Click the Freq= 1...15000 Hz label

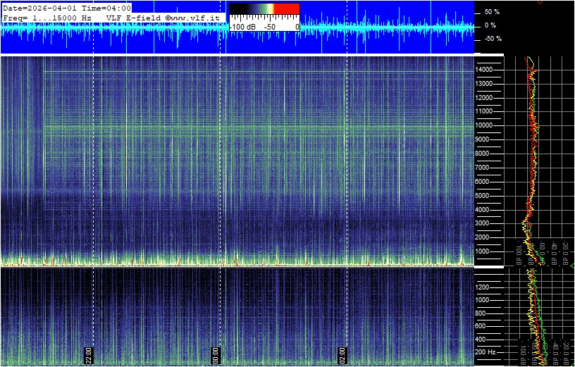[x=47, y=17]
